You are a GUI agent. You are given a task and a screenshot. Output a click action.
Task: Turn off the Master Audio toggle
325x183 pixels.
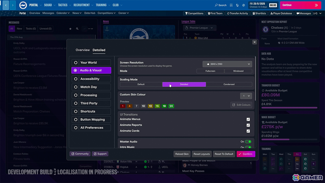248,142
